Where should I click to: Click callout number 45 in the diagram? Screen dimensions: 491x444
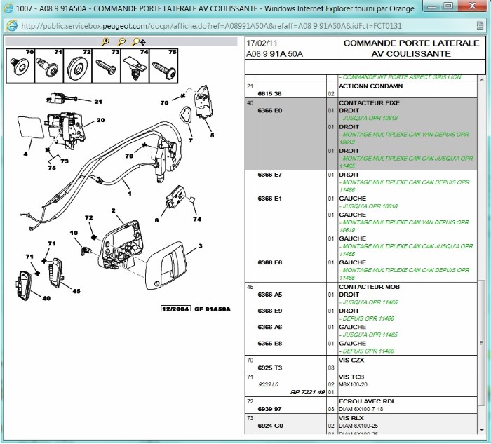click(76, 291)
